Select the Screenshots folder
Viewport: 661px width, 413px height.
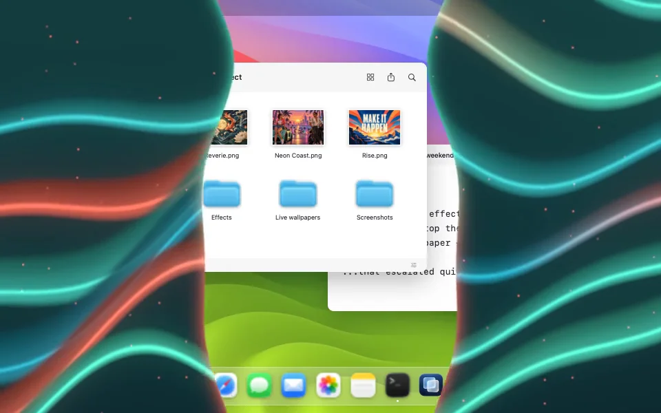375,194
